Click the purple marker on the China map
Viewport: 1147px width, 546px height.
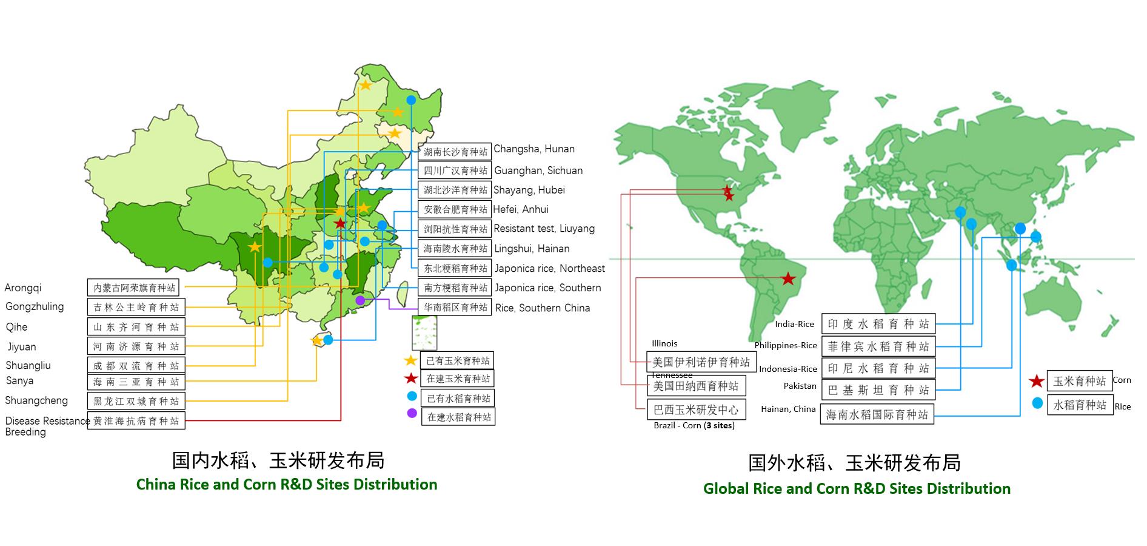[360, 300]
